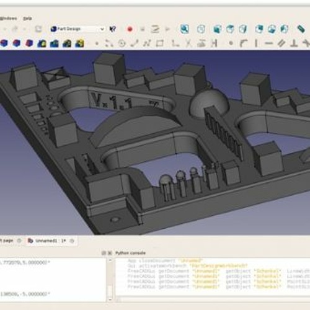The height and width of the screenshot is (310, 310).
Task: Click the yellow-blue Part Design pad icon
Action: (x=79, y=43)
